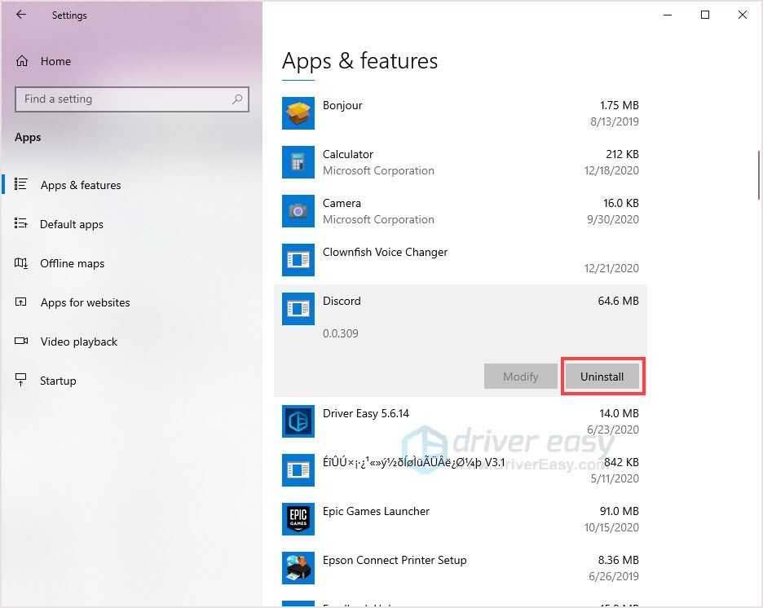The width and height of the screenshot is (763, 608).
Task: Click Microsoft Corporation under Calculator
Action: click(378, 170)
